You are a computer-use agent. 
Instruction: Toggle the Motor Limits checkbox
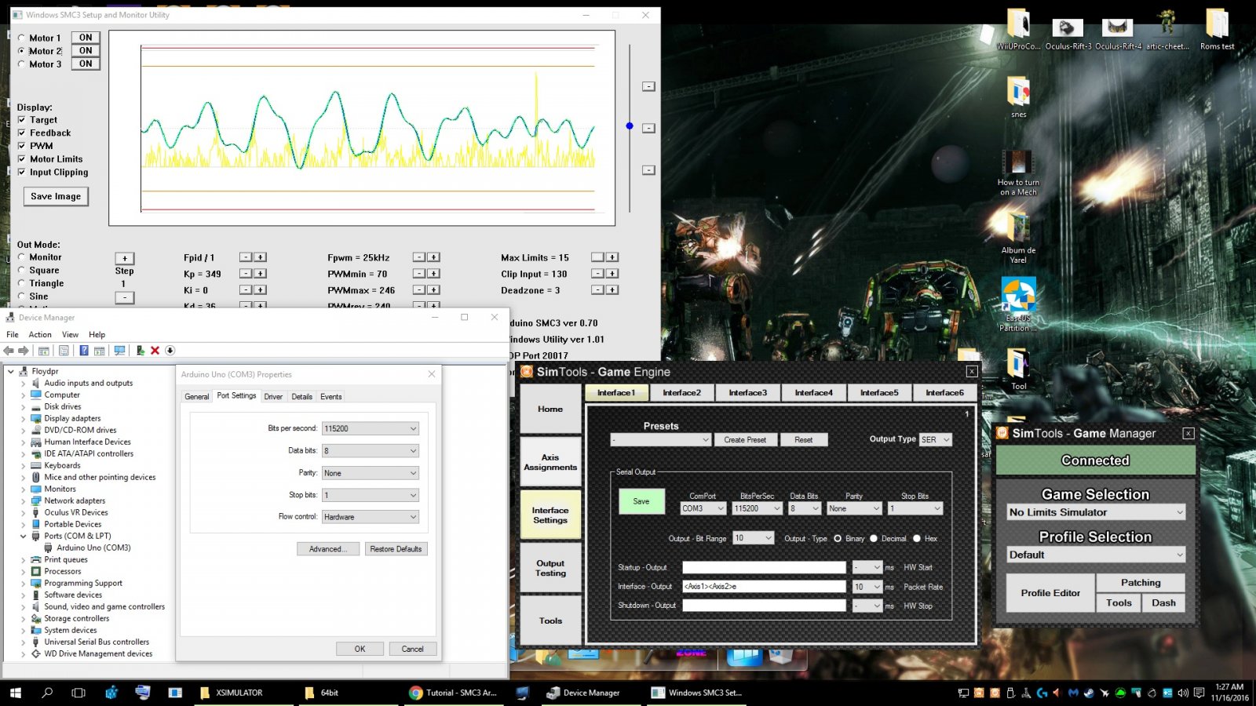coord(21,159)
